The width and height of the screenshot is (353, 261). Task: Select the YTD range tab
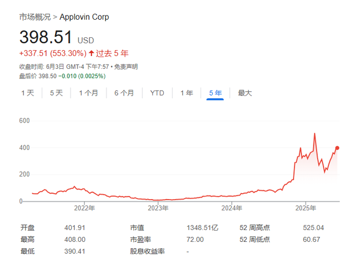point(157,93)
